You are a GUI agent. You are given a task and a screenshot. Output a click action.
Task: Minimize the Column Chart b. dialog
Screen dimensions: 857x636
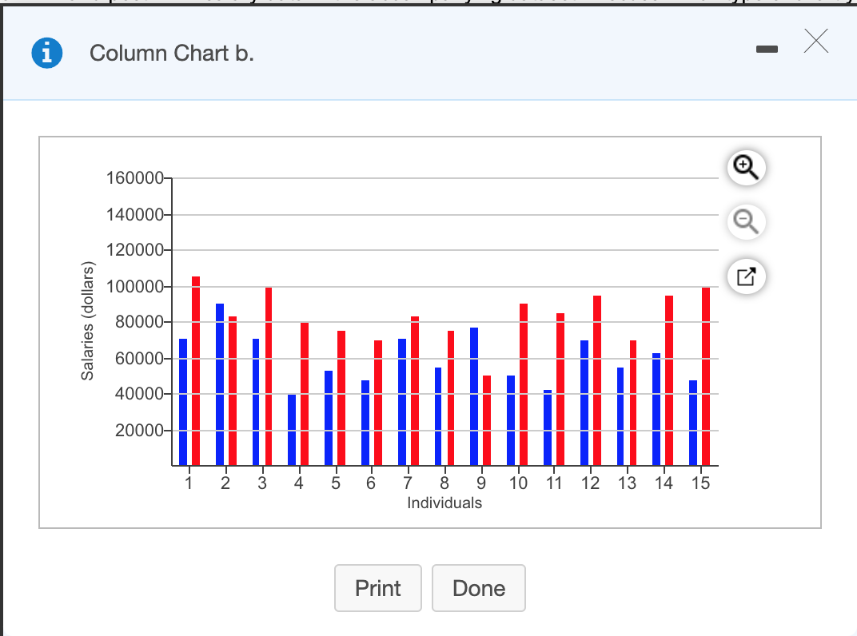coord(767,48)
